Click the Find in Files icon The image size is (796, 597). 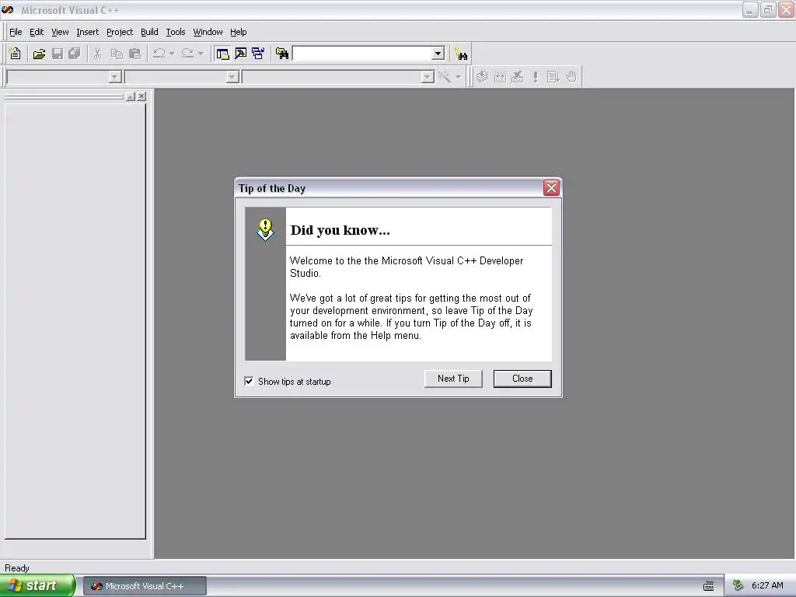coord(282,54)
